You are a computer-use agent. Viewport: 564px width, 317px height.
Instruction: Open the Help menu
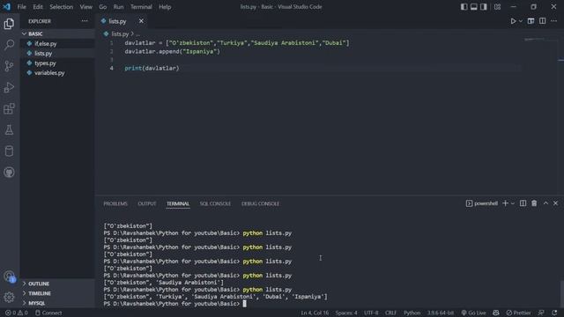(x=165, y=7)
